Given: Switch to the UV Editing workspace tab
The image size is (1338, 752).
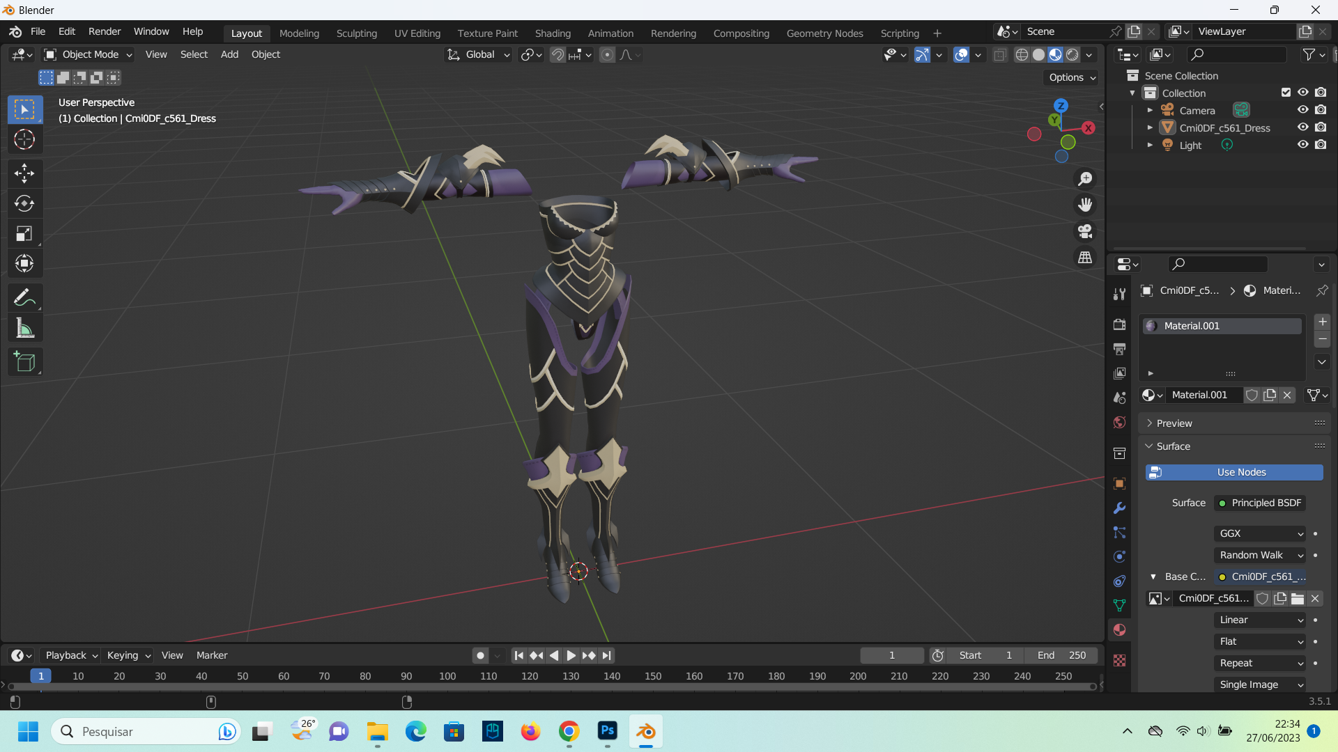Looking at the screenshot, I should coord(417,33).
